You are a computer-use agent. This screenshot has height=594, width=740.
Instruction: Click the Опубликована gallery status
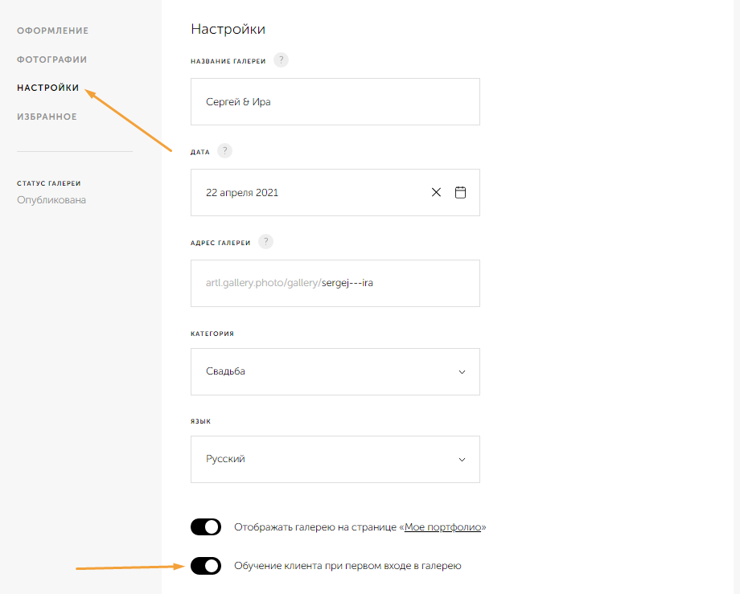pyautogui.click(x=51, y=199)
